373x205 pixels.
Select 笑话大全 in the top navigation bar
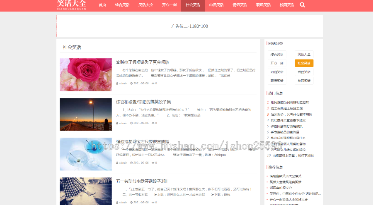pyautogui.click(x=146, y=5)
